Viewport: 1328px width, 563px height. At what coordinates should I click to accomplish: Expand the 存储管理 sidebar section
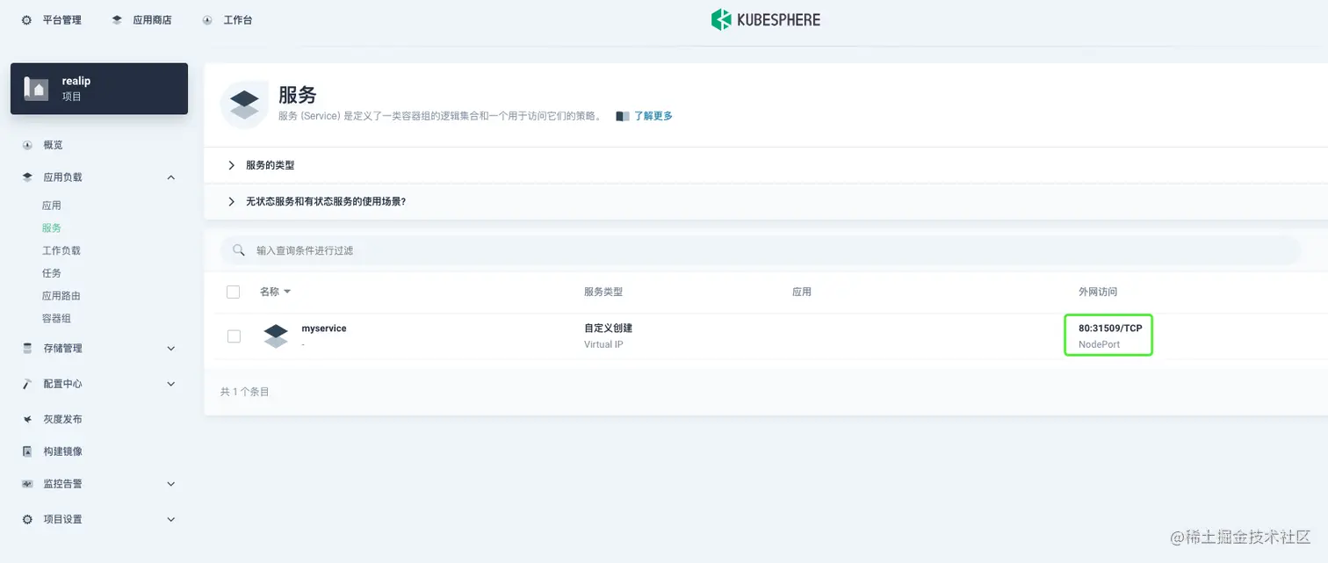171,349
